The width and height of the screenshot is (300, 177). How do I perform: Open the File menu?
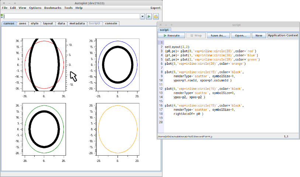click(4, 8)
